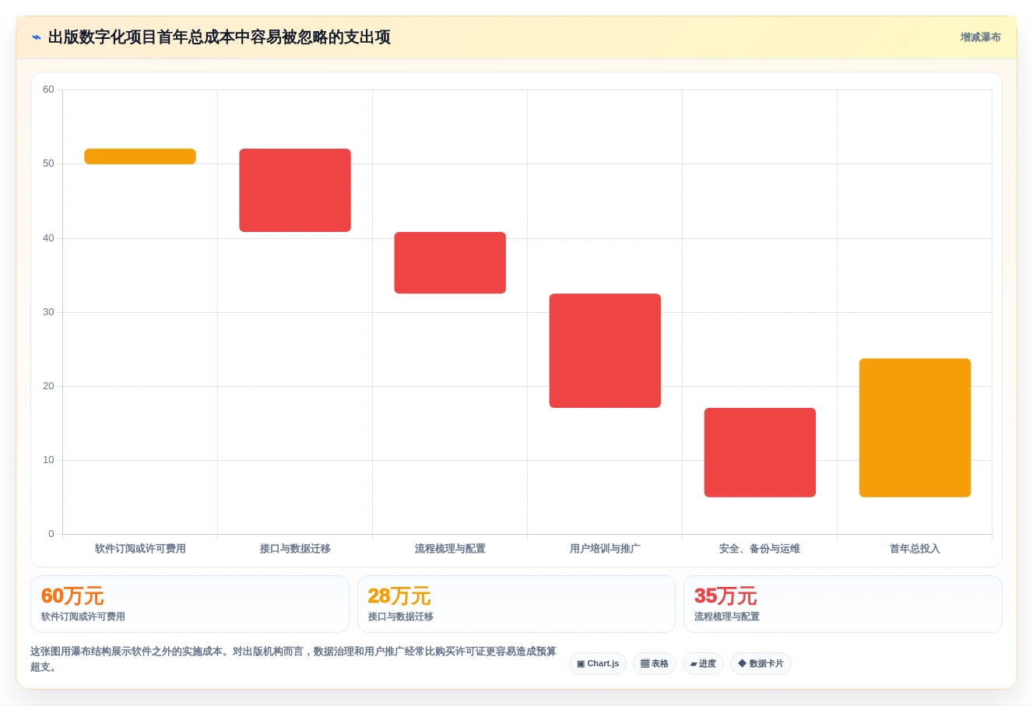Click the 表格 tag chip
The image size is (1033, 706).
pyautogui.click(x=654, y=663)
